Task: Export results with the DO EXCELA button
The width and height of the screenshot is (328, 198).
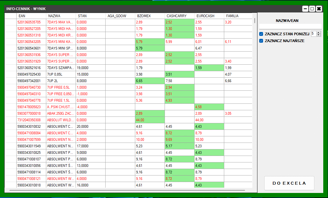Action: pos(289,183)
